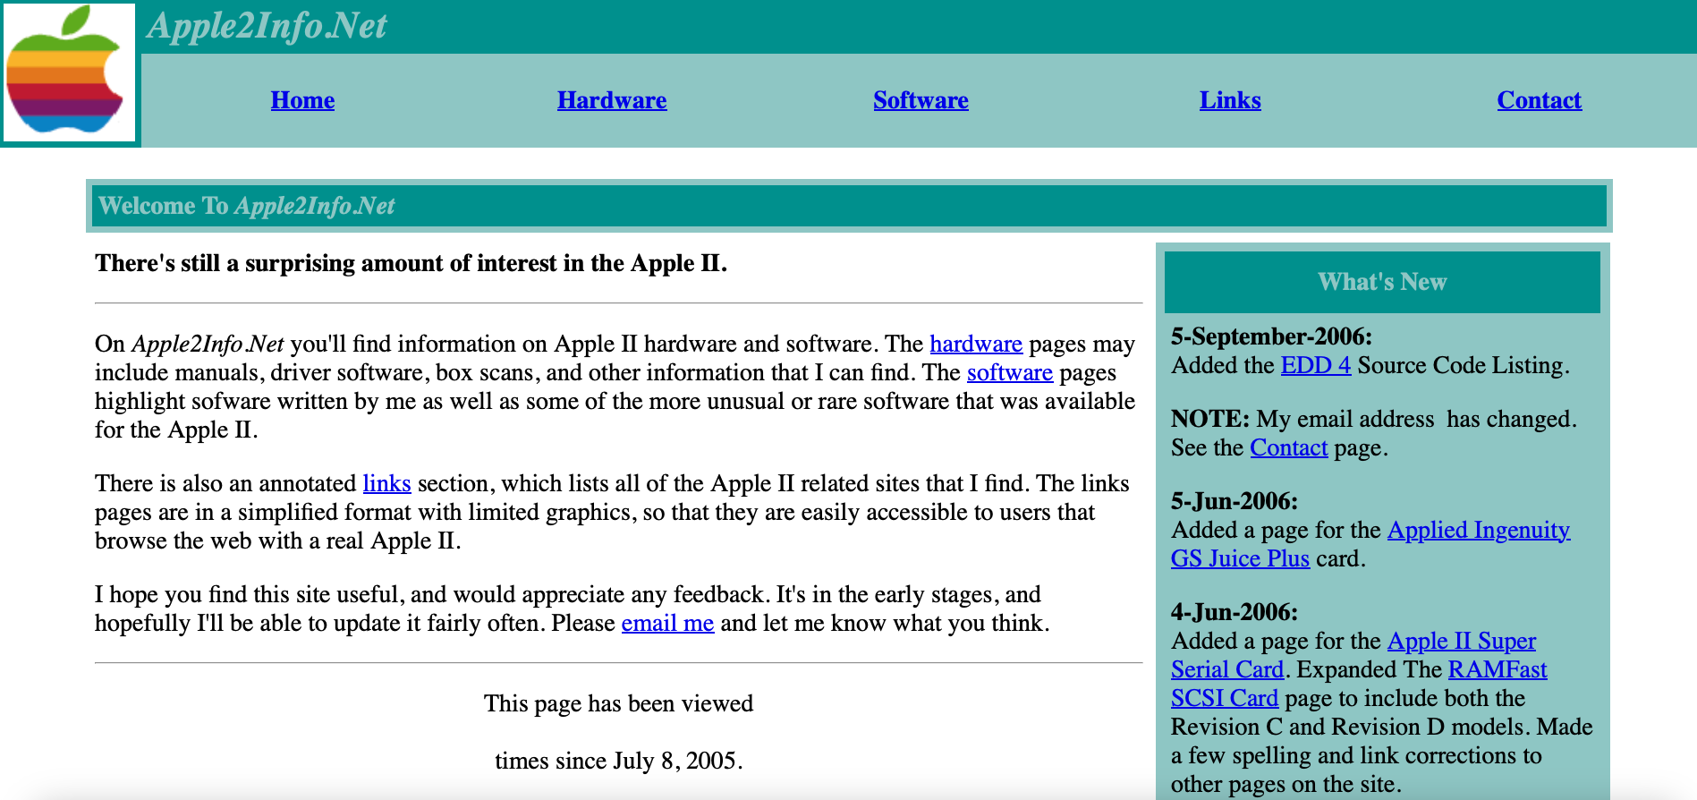The width and height of the screenshot is (1697, 800).
Task: Open the Applied Ingenuity link
Action: coord(1478,531)
